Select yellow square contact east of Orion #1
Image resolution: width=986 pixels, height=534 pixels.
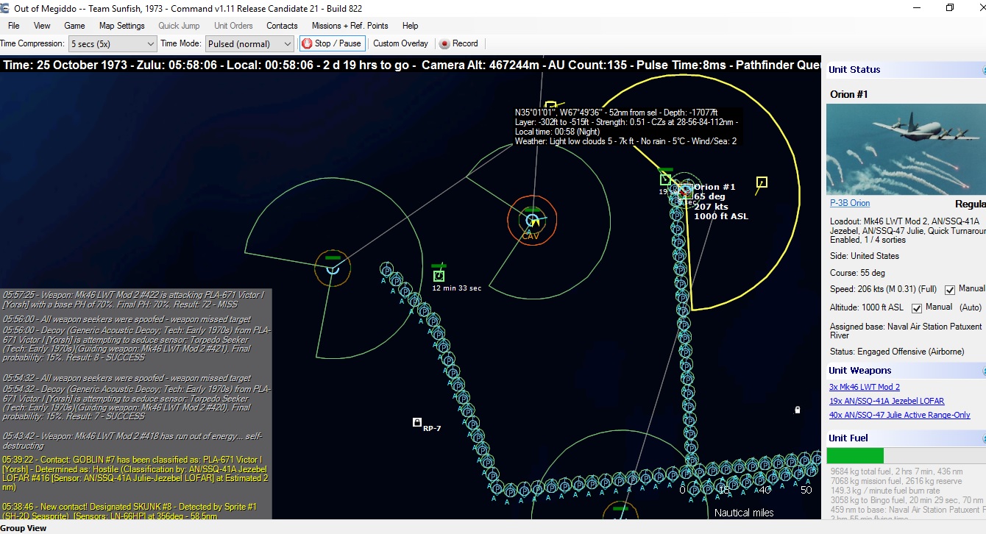click(x=762, y=182)
